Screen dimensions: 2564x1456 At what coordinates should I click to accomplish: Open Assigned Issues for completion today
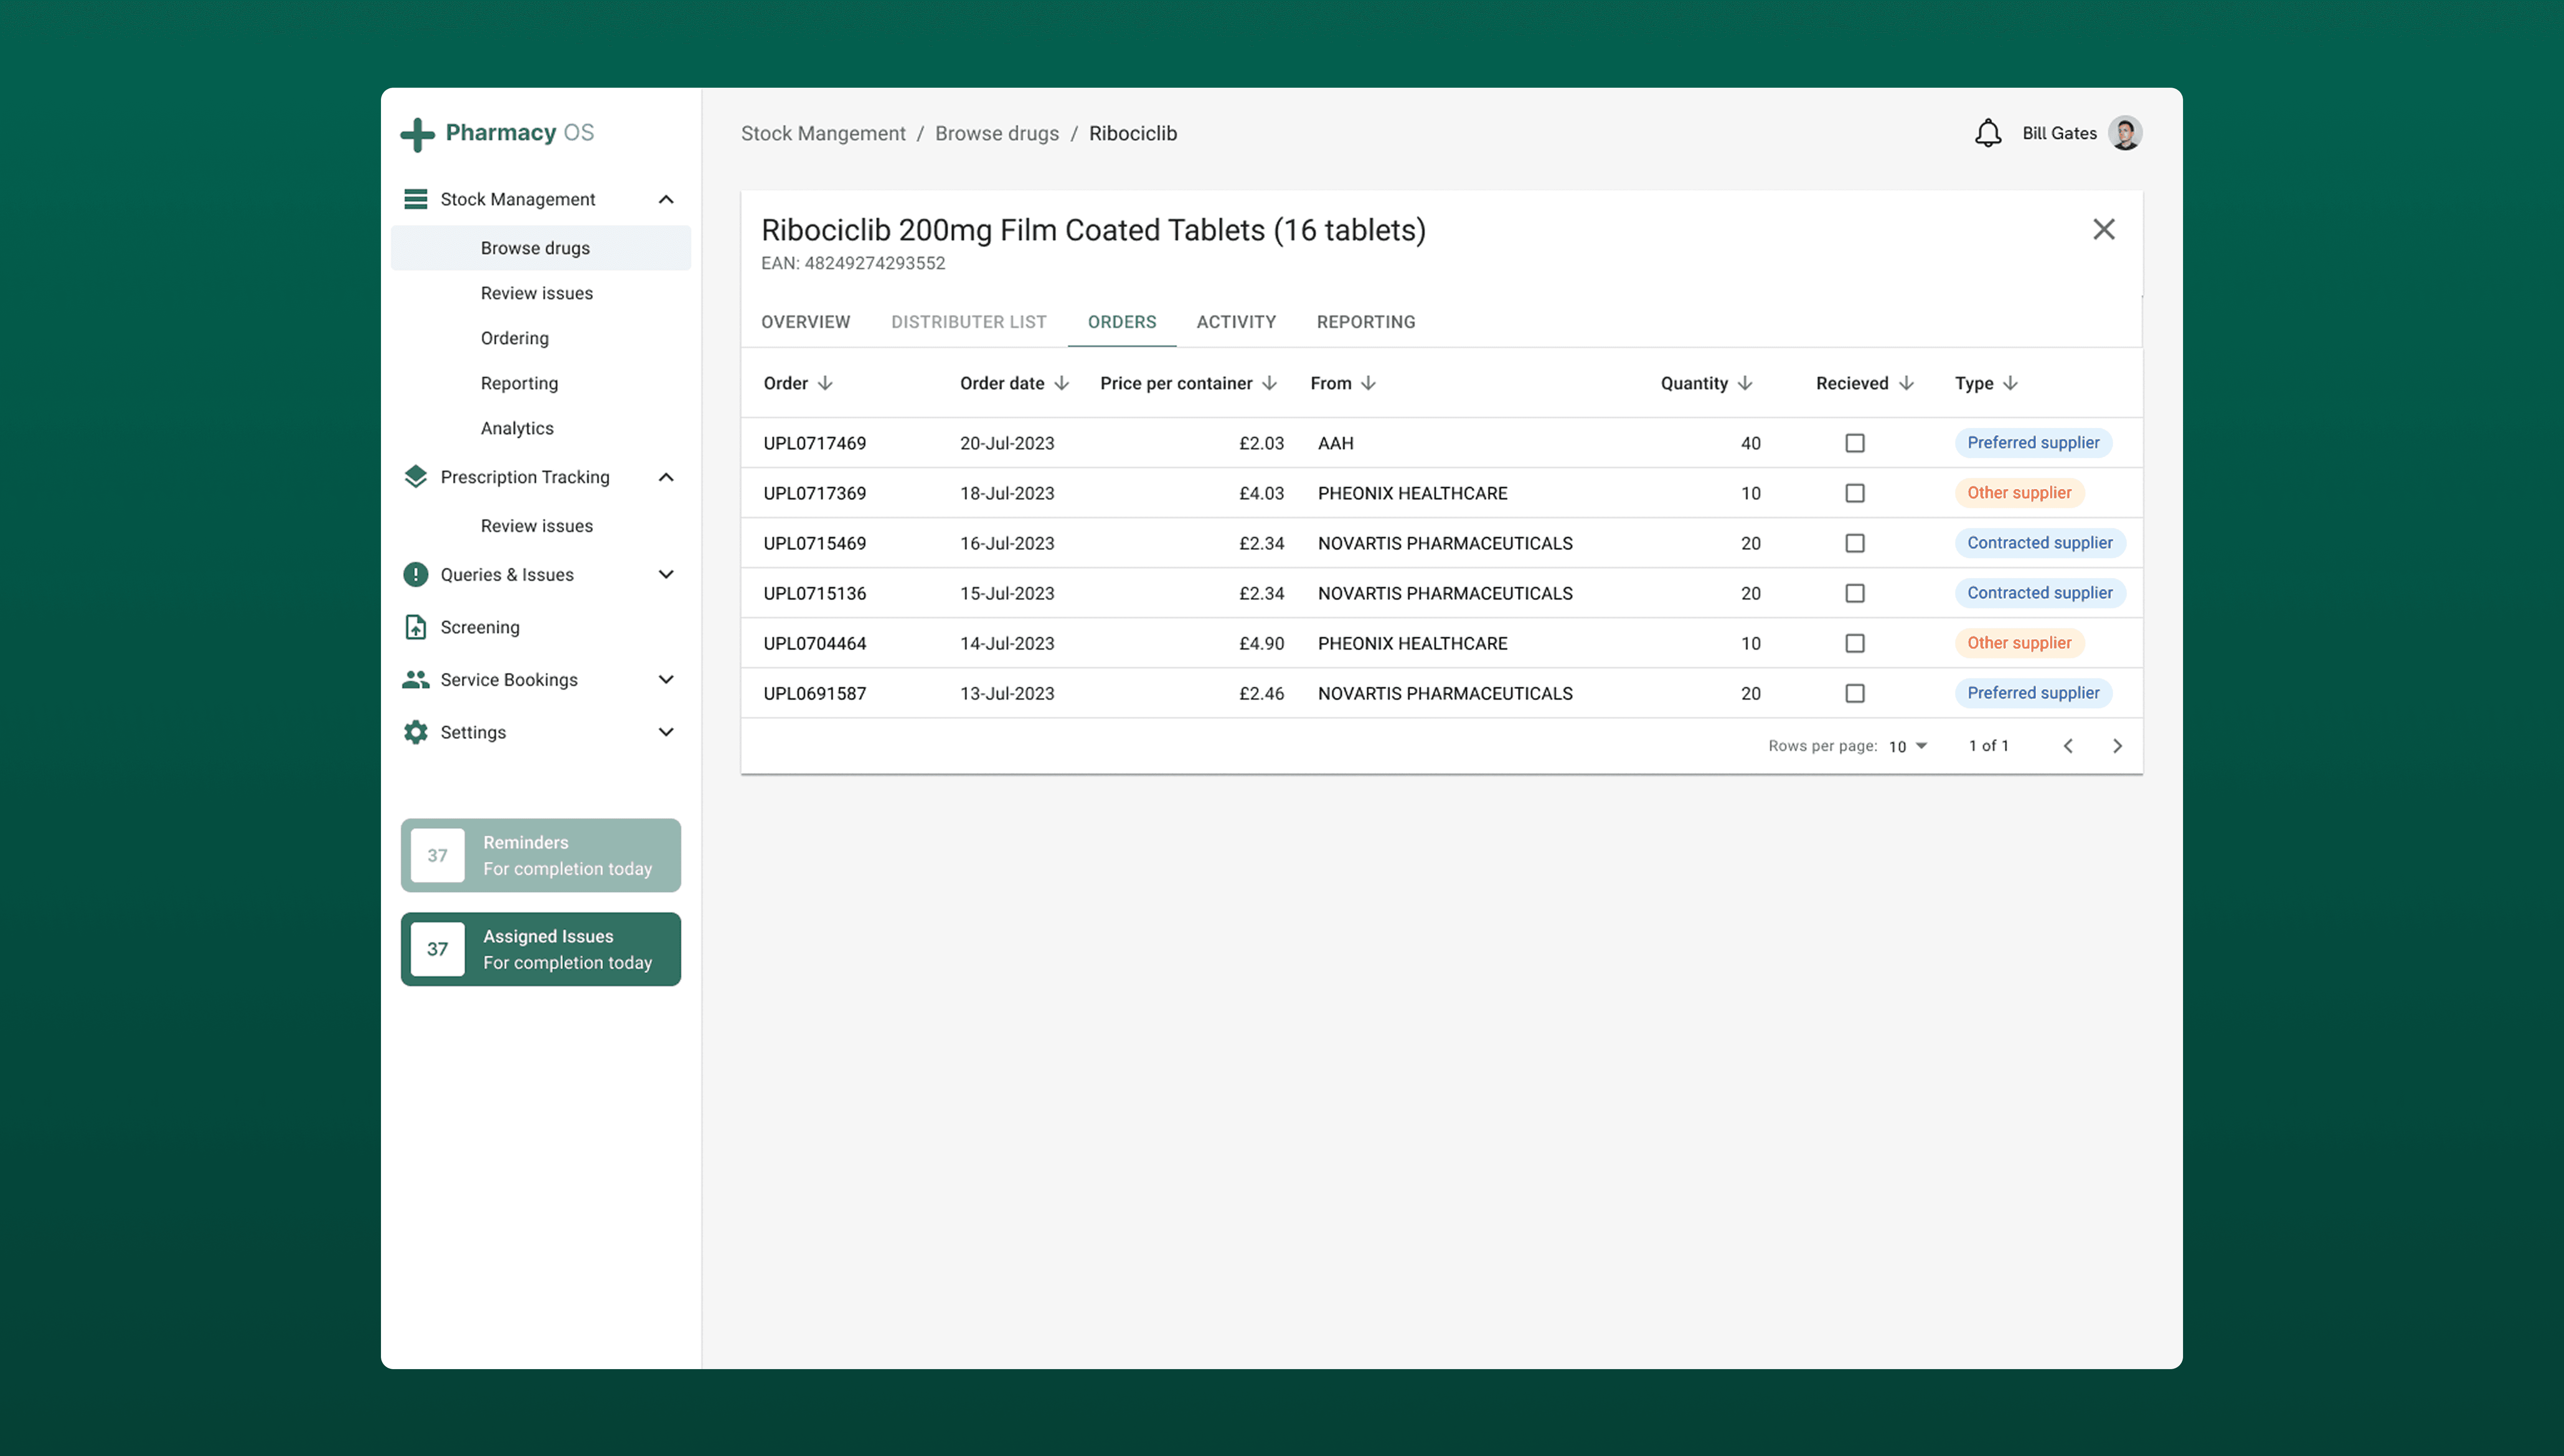[x=540, y=949]
